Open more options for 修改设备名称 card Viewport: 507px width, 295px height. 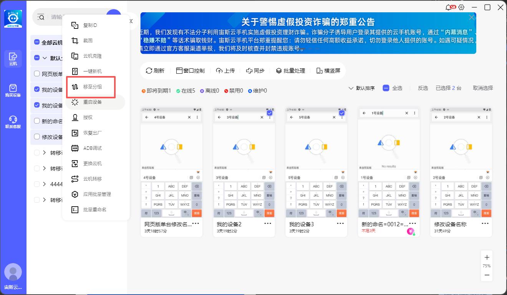[485, 223]
